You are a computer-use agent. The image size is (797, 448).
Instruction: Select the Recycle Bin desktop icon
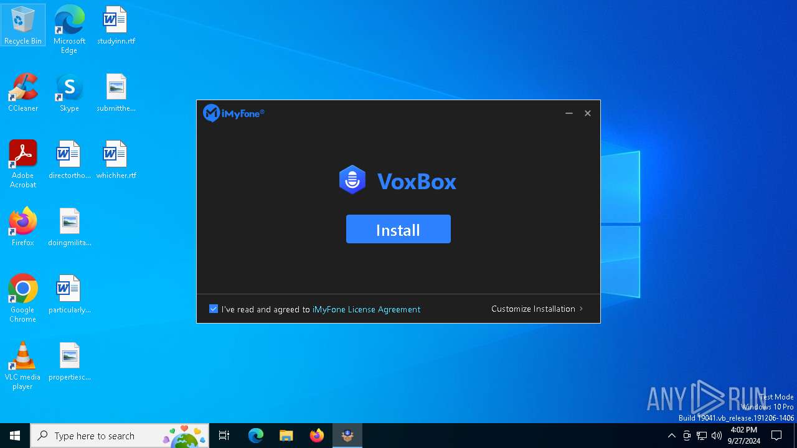coord(23,26)
